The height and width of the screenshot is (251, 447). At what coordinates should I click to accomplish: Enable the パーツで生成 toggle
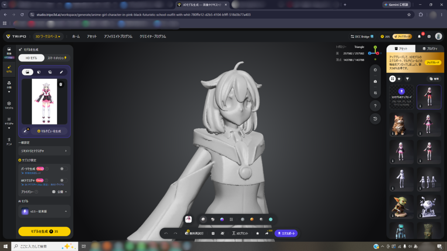pos(63,169)
